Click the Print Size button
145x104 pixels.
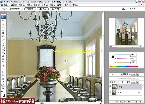tap(56, 9)
